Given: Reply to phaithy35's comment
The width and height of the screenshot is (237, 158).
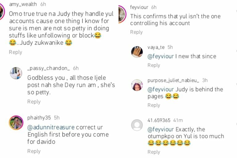Looking at the screenshot, I should [x=34, y=151].
